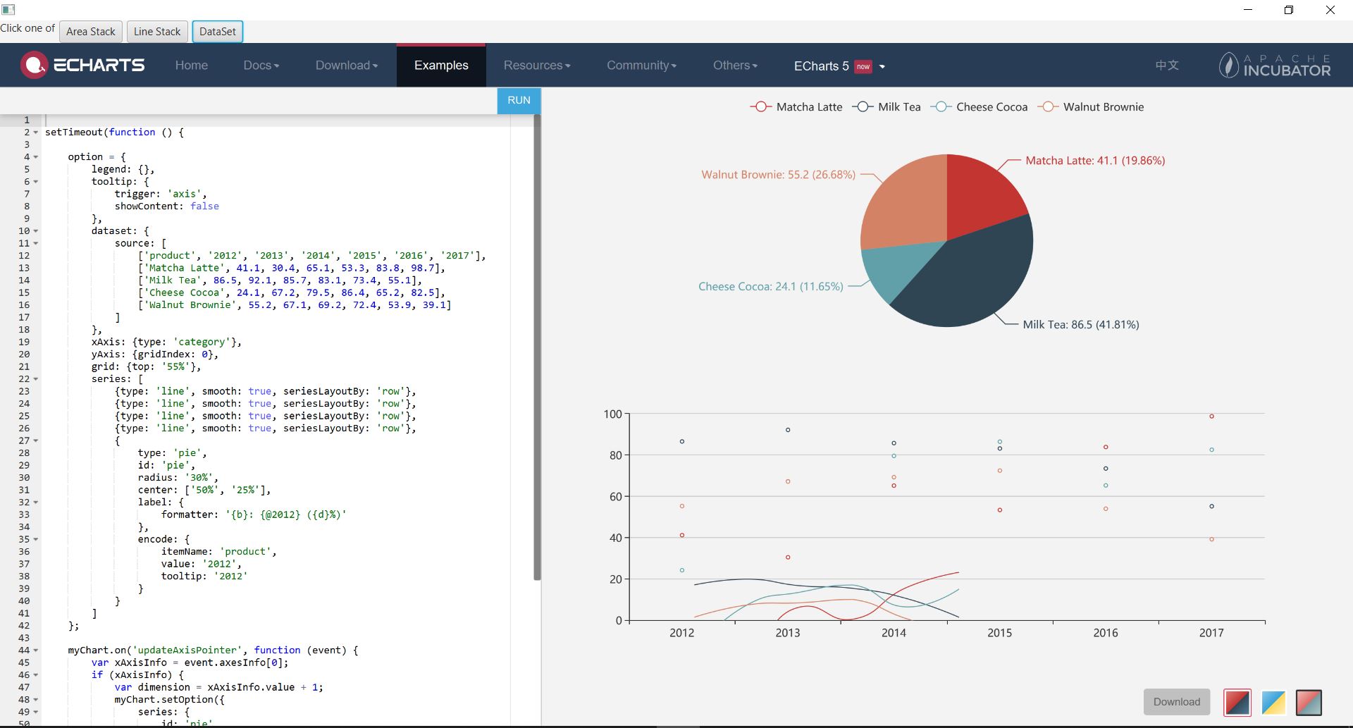The image size is (1353, 728).
Task: Open the Examples tab
Action: (x=441, y=66)
